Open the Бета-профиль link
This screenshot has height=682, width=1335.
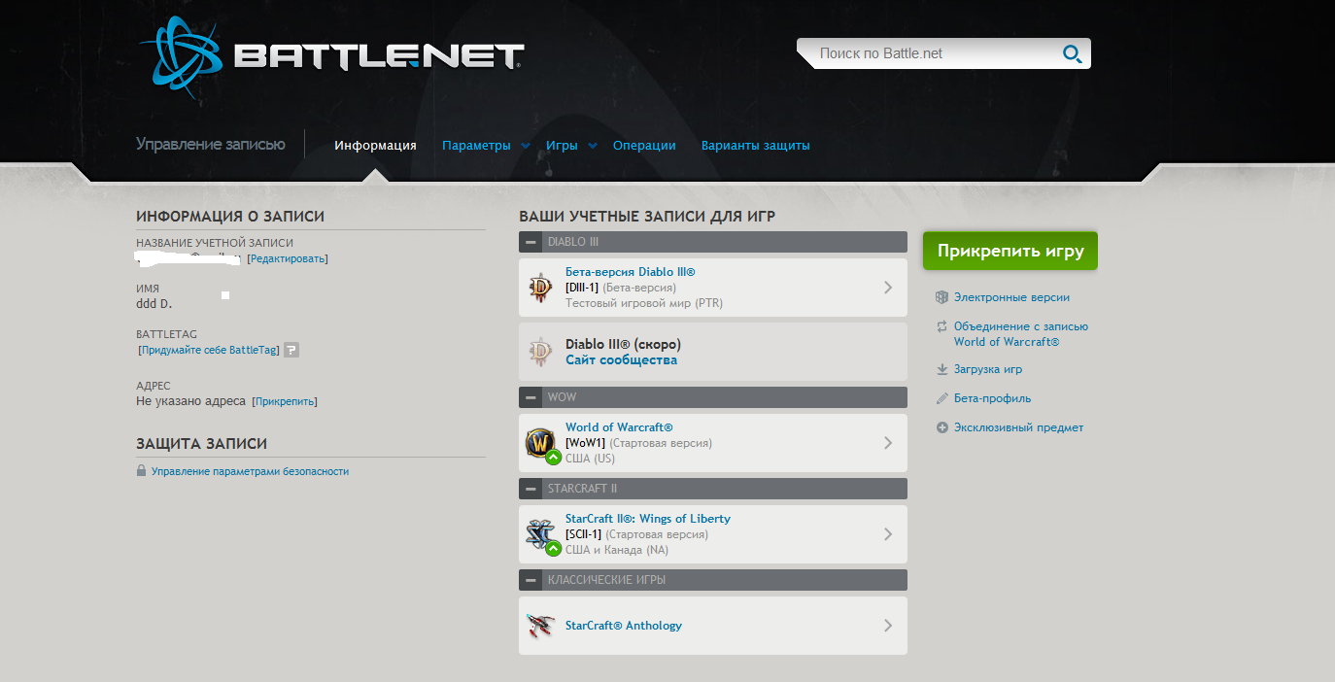click(x=992, y=398)
